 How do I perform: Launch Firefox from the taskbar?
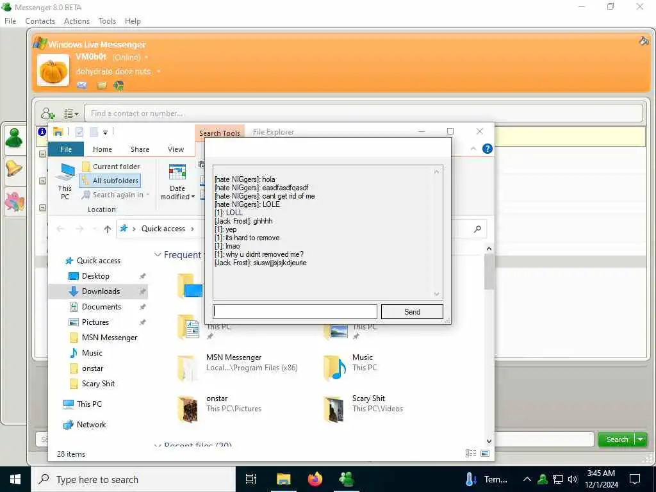[315, 479]
